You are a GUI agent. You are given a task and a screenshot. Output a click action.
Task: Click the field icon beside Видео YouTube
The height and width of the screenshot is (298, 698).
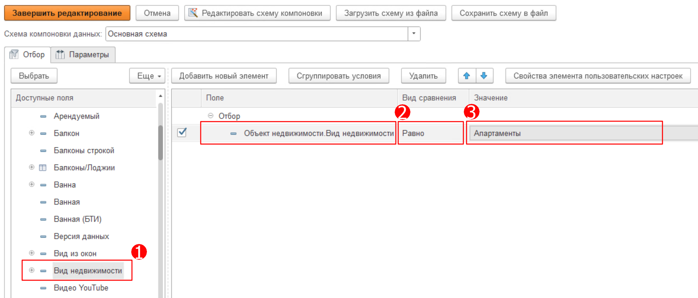(x=43, y=288)
